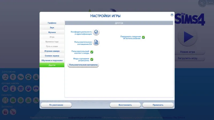The width and height of the screenshot is (214, 120).
Task: Open EA user agreement document icon
Action: pos(96,42)
